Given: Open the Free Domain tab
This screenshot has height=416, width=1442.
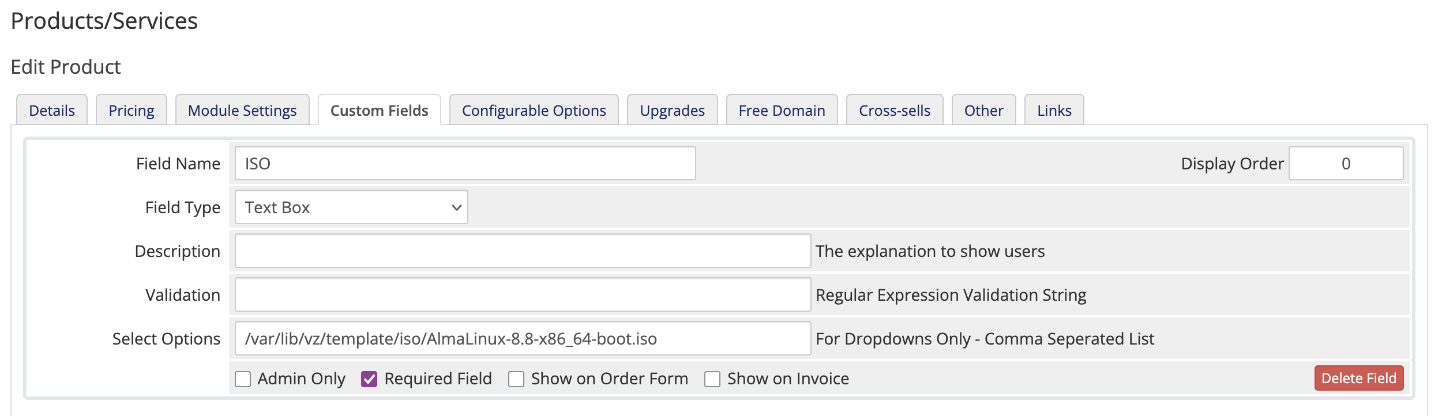Looking at the screenshot, I should (782, 110).
